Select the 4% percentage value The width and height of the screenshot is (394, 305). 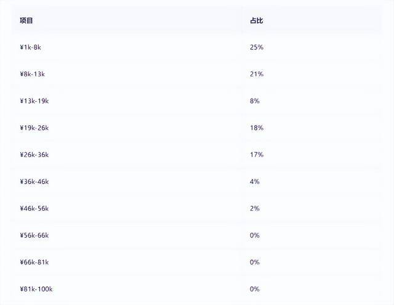[x=254, y=182]
